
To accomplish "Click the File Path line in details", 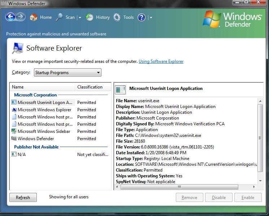I will [159, 135].
